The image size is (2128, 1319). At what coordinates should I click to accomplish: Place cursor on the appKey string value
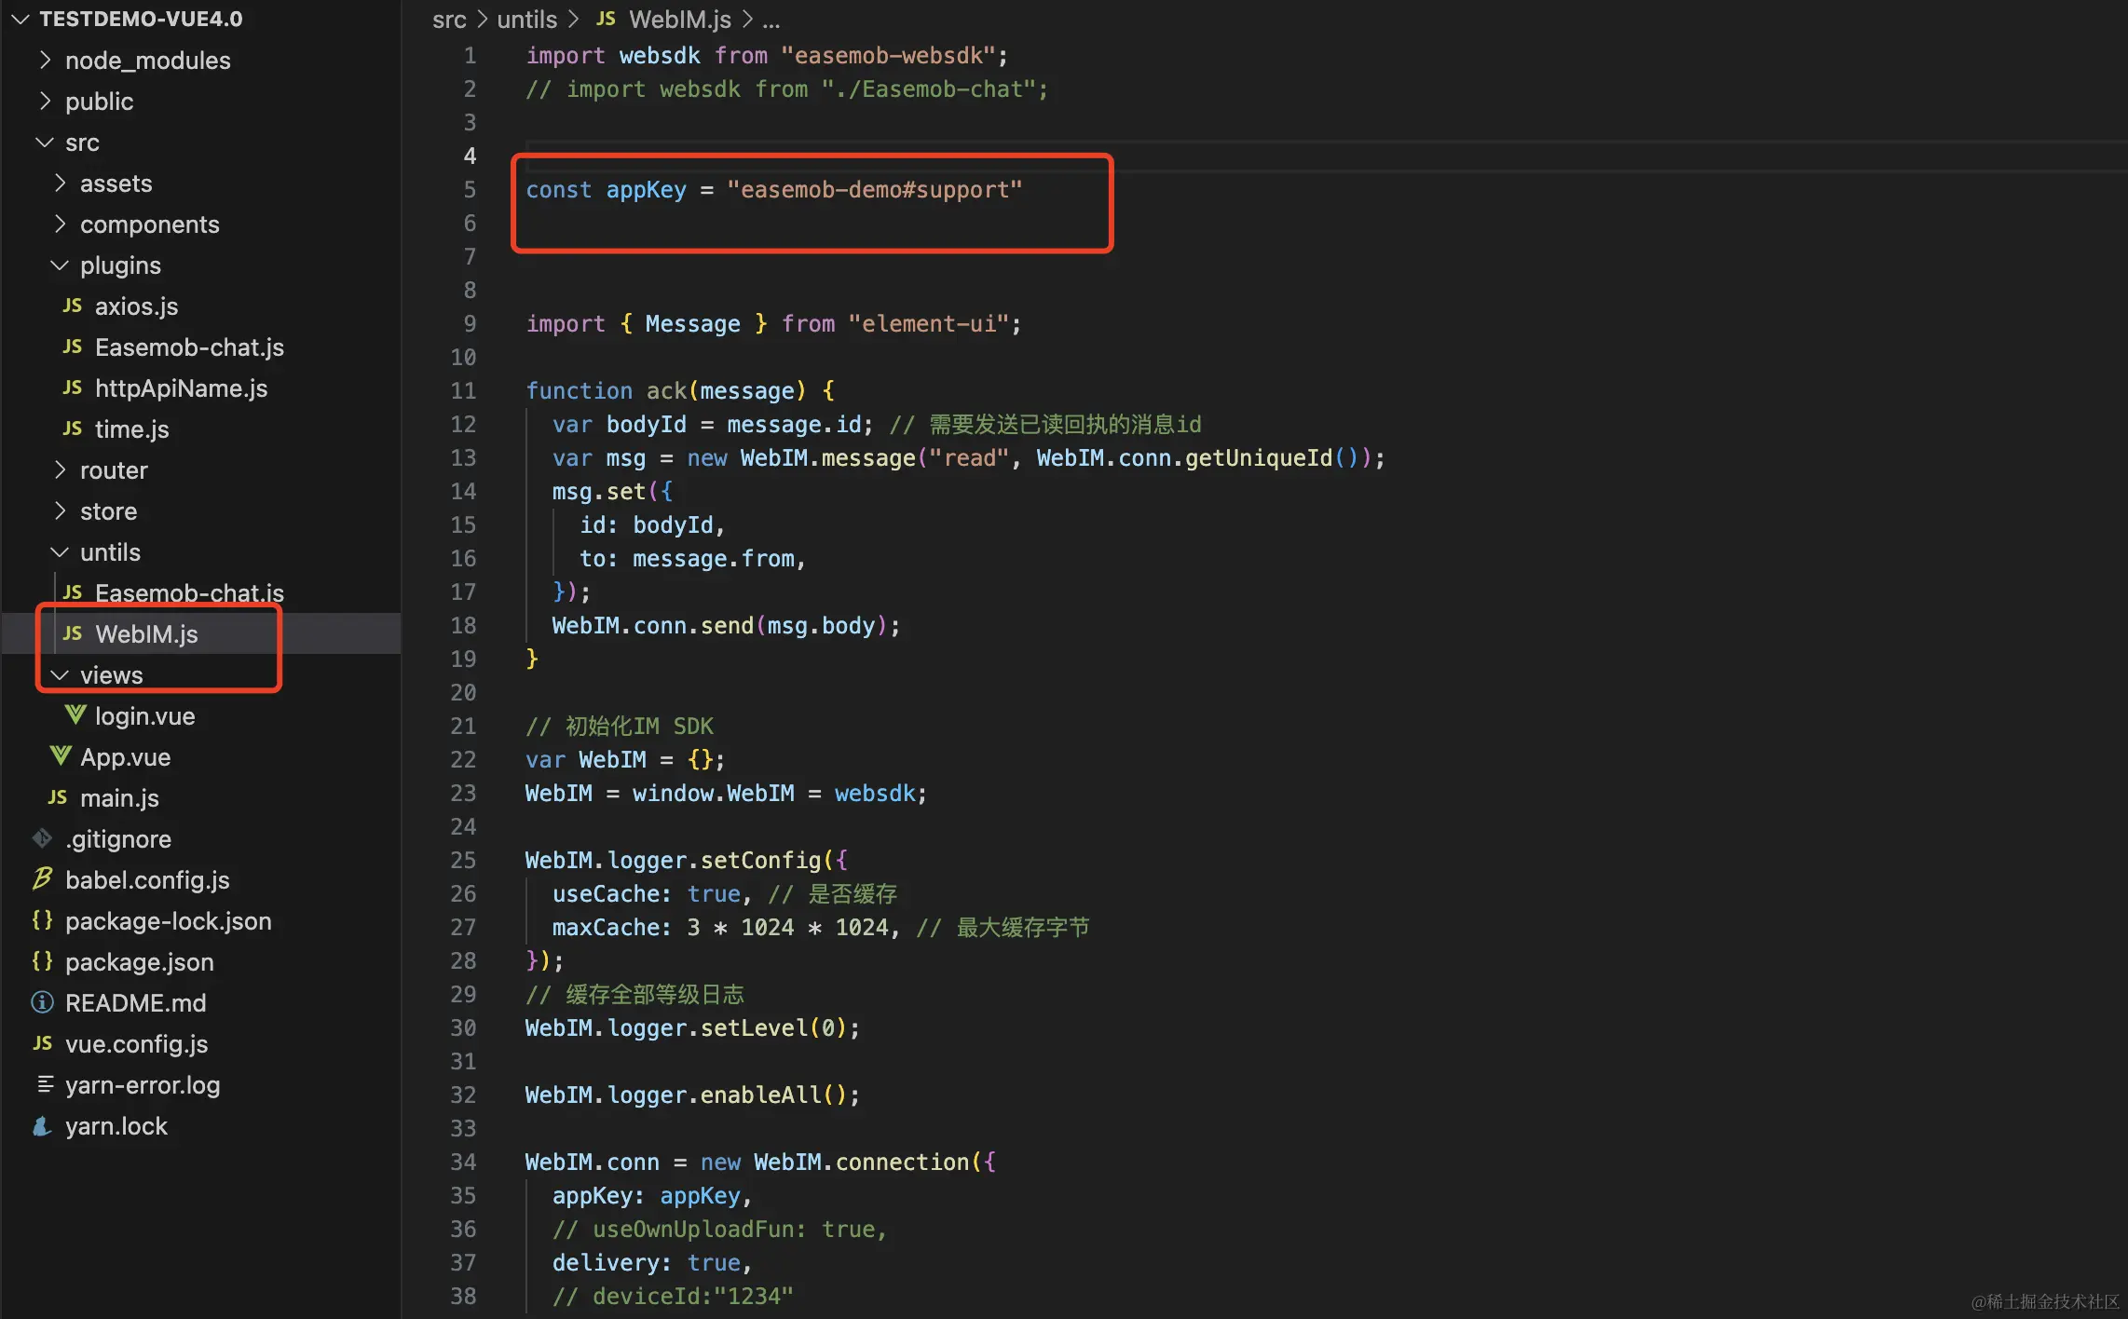click(873, 190)
